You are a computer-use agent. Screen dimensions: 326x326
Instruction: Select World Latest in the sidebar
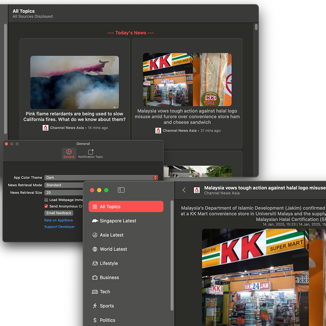(126, 249)
